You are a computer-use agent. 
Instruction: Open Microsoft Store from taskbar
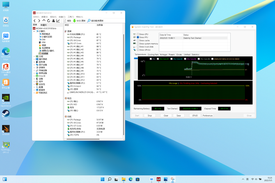[137, 179]
